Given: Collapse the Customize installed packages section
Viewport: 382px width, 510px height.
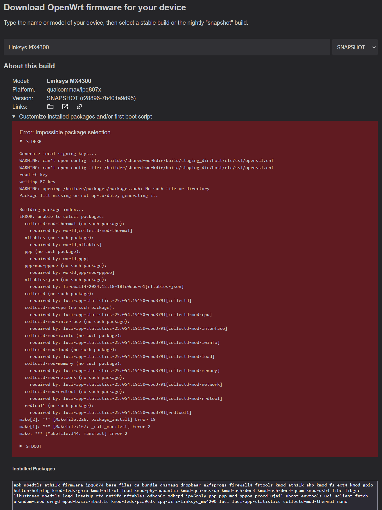Looking at the screenshot, I should pos(82,117).
